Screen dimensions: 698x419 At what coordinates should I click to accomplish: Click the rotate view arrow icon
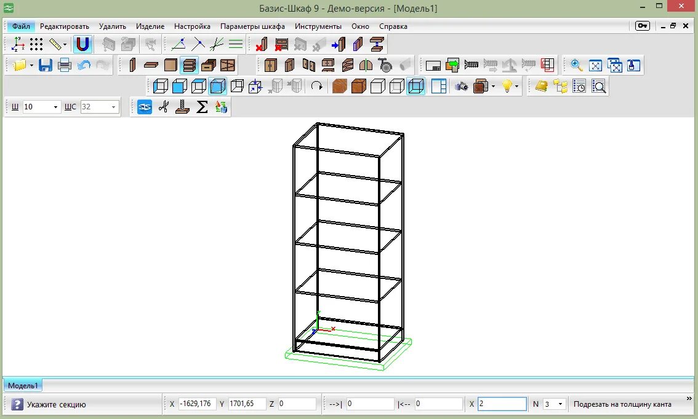[x=316, y=86]
